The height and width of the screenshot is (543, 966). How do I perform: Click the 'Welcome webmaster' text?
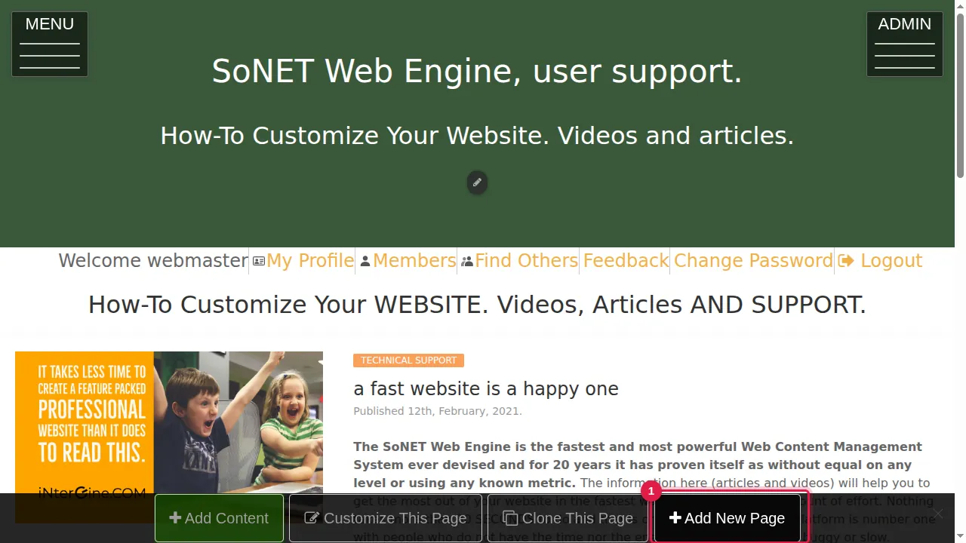pos(153,261)
